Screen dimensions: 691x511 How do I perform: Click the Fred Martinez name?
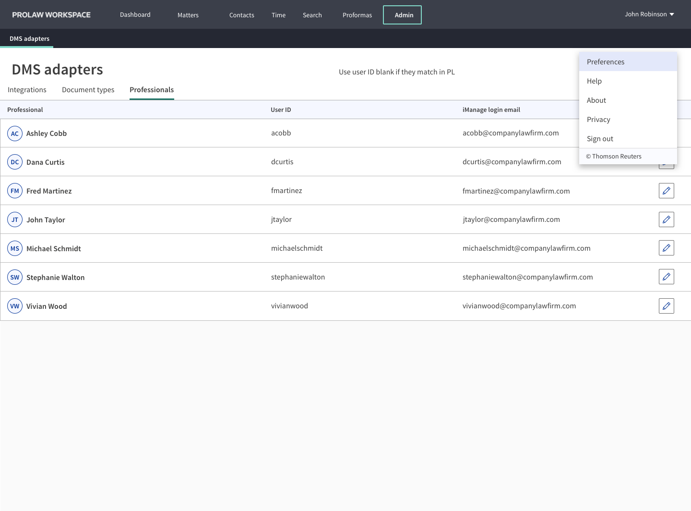pos(49,191)
